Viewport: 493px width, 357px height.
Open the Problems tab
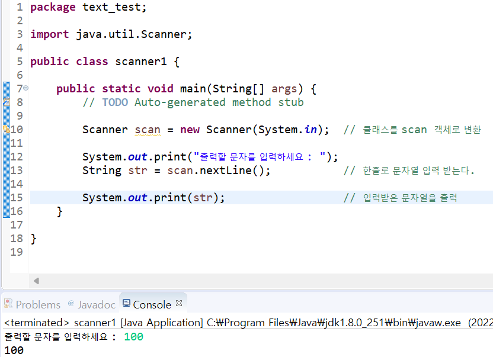pyautogui.click(x=38, y=304)
